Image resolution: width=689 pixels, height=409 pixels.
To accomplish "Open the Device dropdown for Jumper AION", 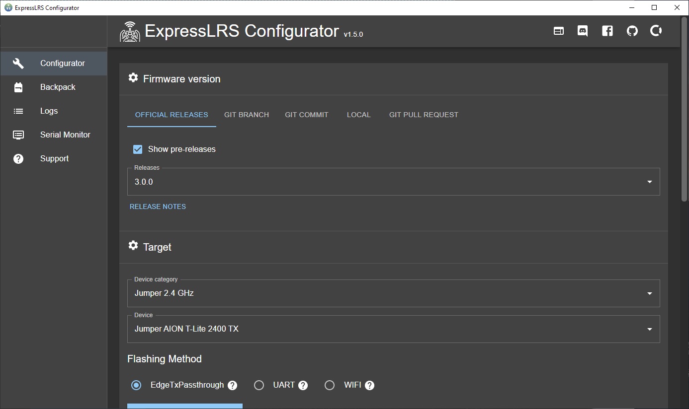I will (394, 329).
